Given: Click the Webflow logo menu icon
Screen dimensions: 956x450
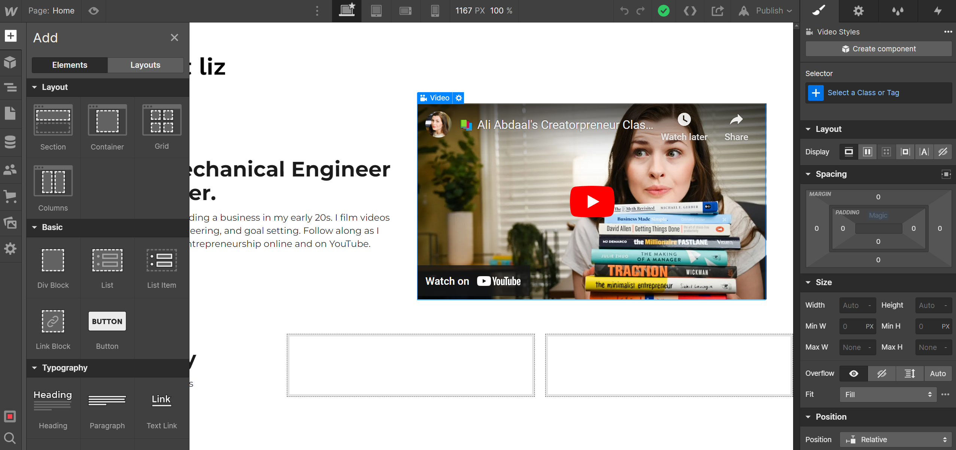Looking at the screenshot, I should [11, 11].
